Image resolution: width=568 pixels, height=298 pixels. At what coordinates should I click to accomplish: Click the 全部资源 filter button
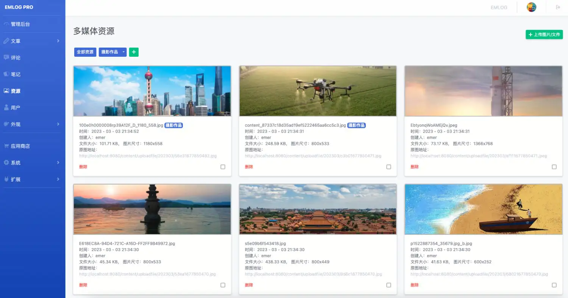[85, 52]
